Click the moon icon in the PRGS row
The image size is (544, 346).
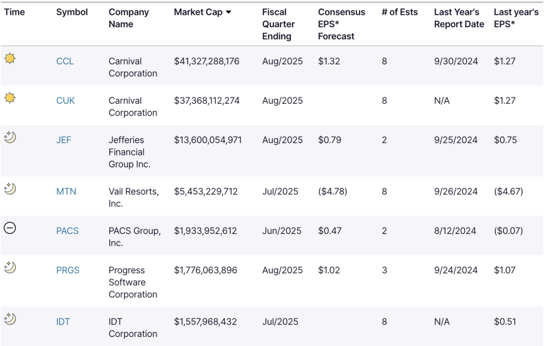click(x=10, y=268)
